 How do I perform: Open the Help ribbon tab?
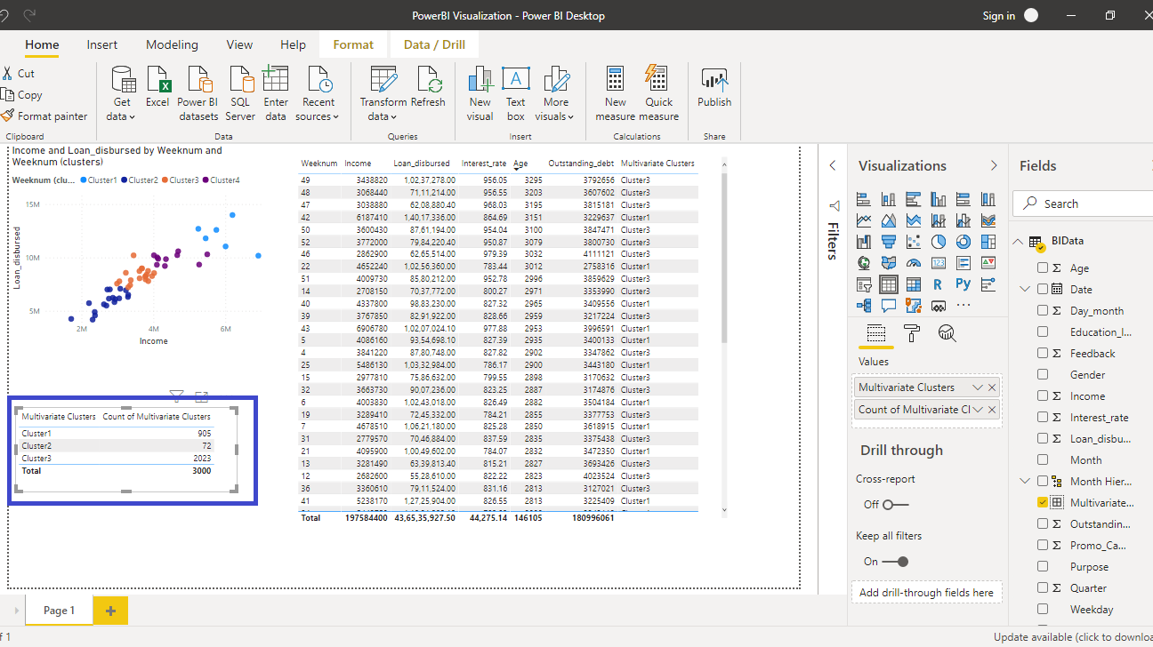click(x=293, y=44)
